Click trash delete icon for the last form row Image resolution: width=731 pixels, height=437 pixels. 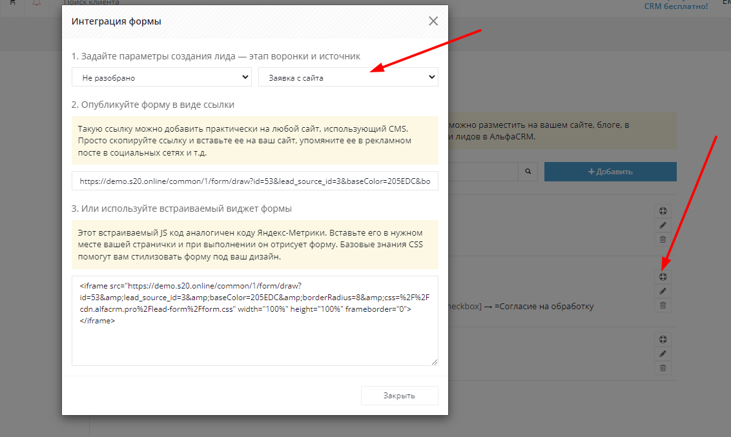pos(663,369)
